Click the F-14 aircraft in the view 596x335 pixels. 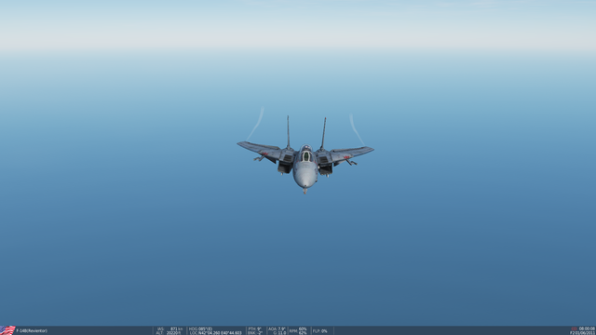[305, 156]
